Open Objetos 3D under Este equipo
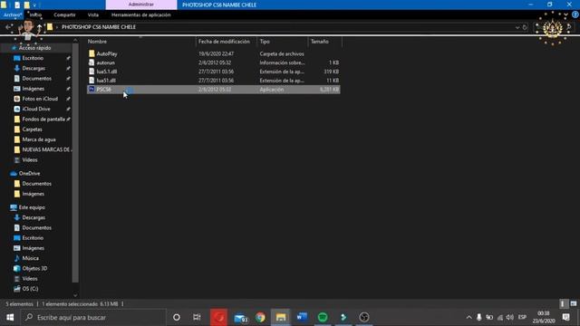Image resolution: width=580 pixels, height=326 pixels. tap(34, 268)
